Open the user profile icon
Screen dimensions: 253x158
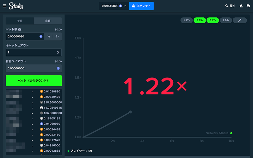coord(241,6)
